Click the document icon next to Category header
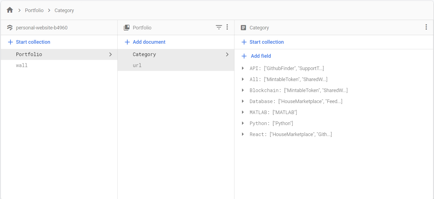434x199 pixels. tap(243, 27)
